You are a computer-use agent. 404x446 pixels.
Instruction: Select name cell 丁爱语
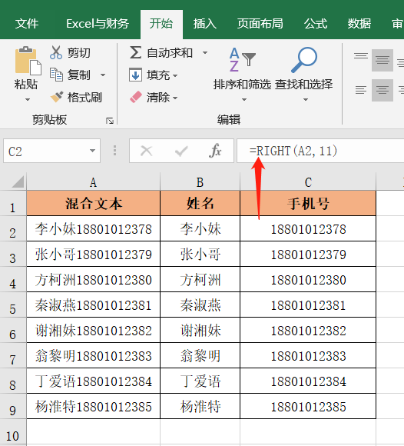tap(200, 381)
